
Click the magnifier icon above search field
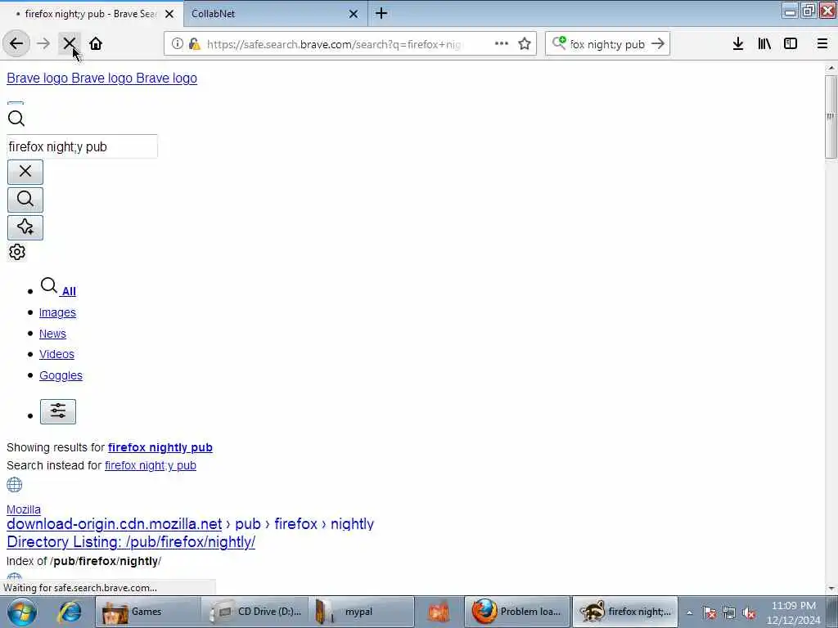(16, 118)
